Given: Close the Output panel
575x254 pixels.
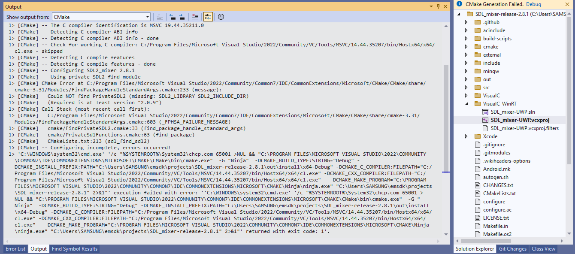Looking at the screenshot, I should click(445, 6).
